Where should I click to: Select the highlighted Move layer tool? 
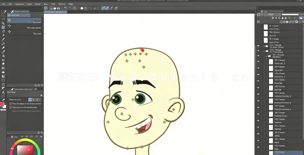(x=3, y=27)
